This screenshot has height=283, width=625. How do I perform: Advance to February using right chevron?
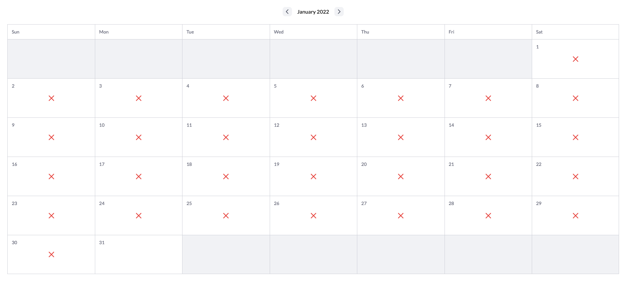[x=339, y=11]
